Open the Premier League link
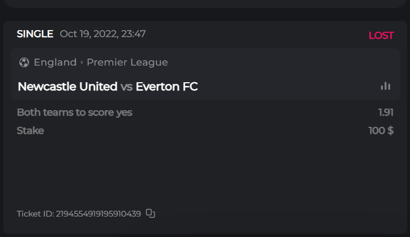410x237 pixels. tap(127, 62)
